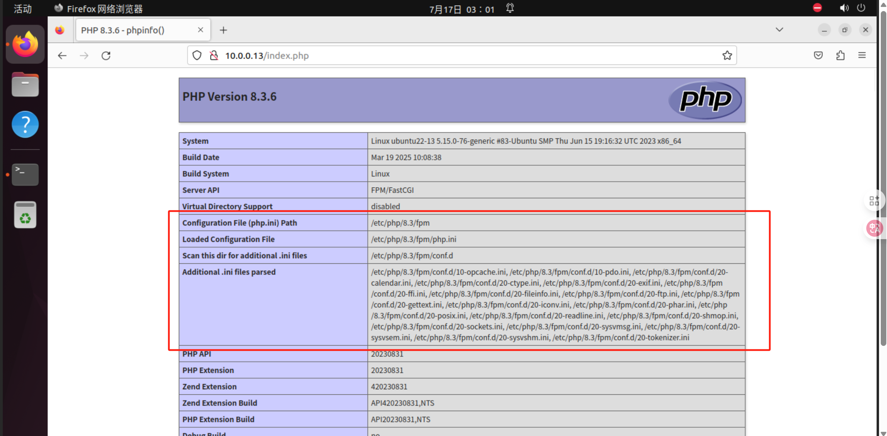Click the Firefox View icon

click(60, 30)
